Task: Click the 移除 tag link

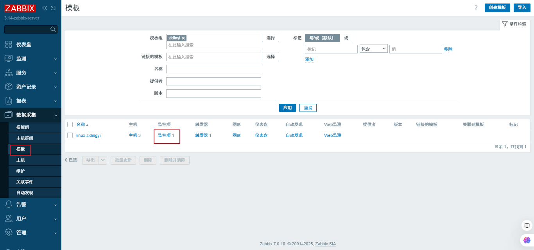Action: coord(448,49)
